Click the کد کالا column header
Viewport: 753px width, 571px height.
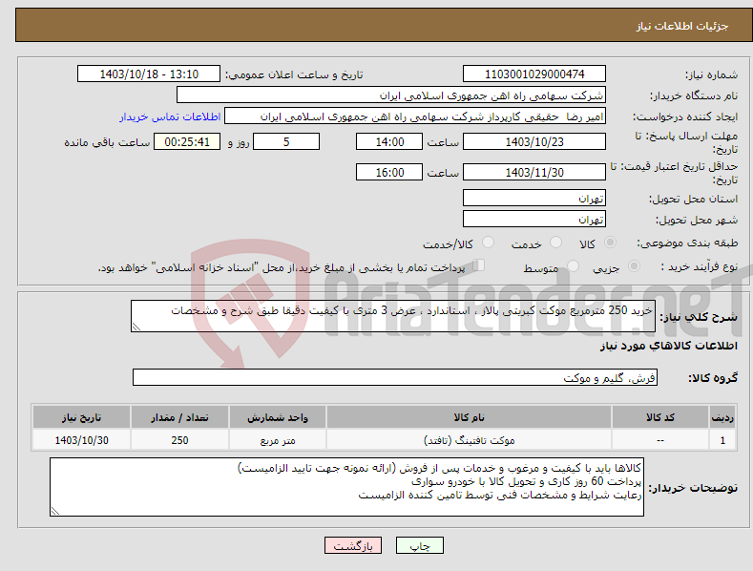coord(660,417)
